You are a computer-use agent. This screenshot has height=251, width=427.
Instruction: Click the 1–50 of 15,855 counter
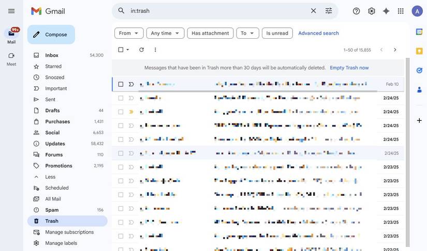click(357, 50)
